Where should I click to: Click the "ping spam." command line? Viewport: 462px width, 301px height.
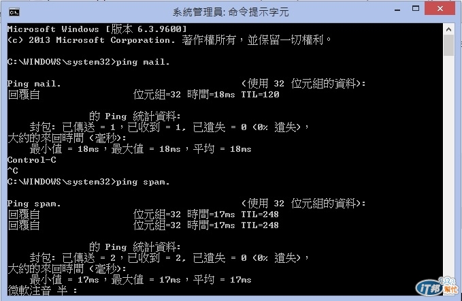tap(88, 182)
